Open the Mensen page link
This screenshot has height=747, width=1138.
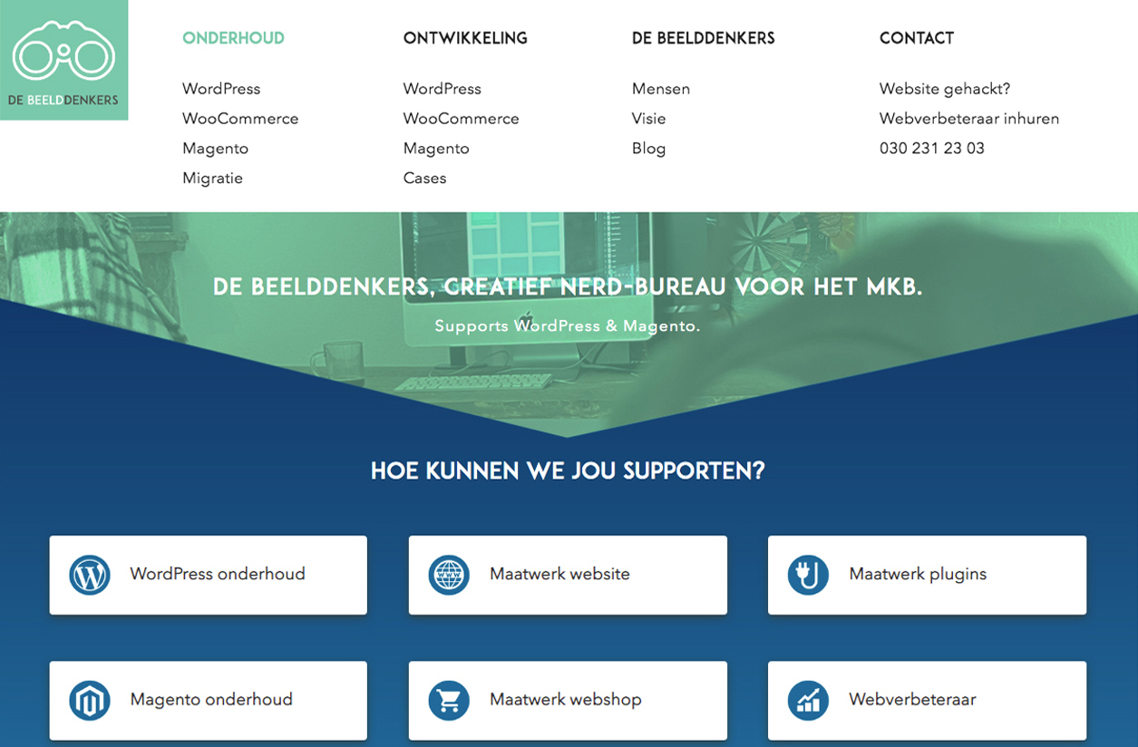[660, 89]
